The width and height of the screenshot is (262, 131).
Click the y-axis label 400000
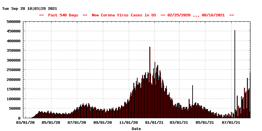pos(13,41)
